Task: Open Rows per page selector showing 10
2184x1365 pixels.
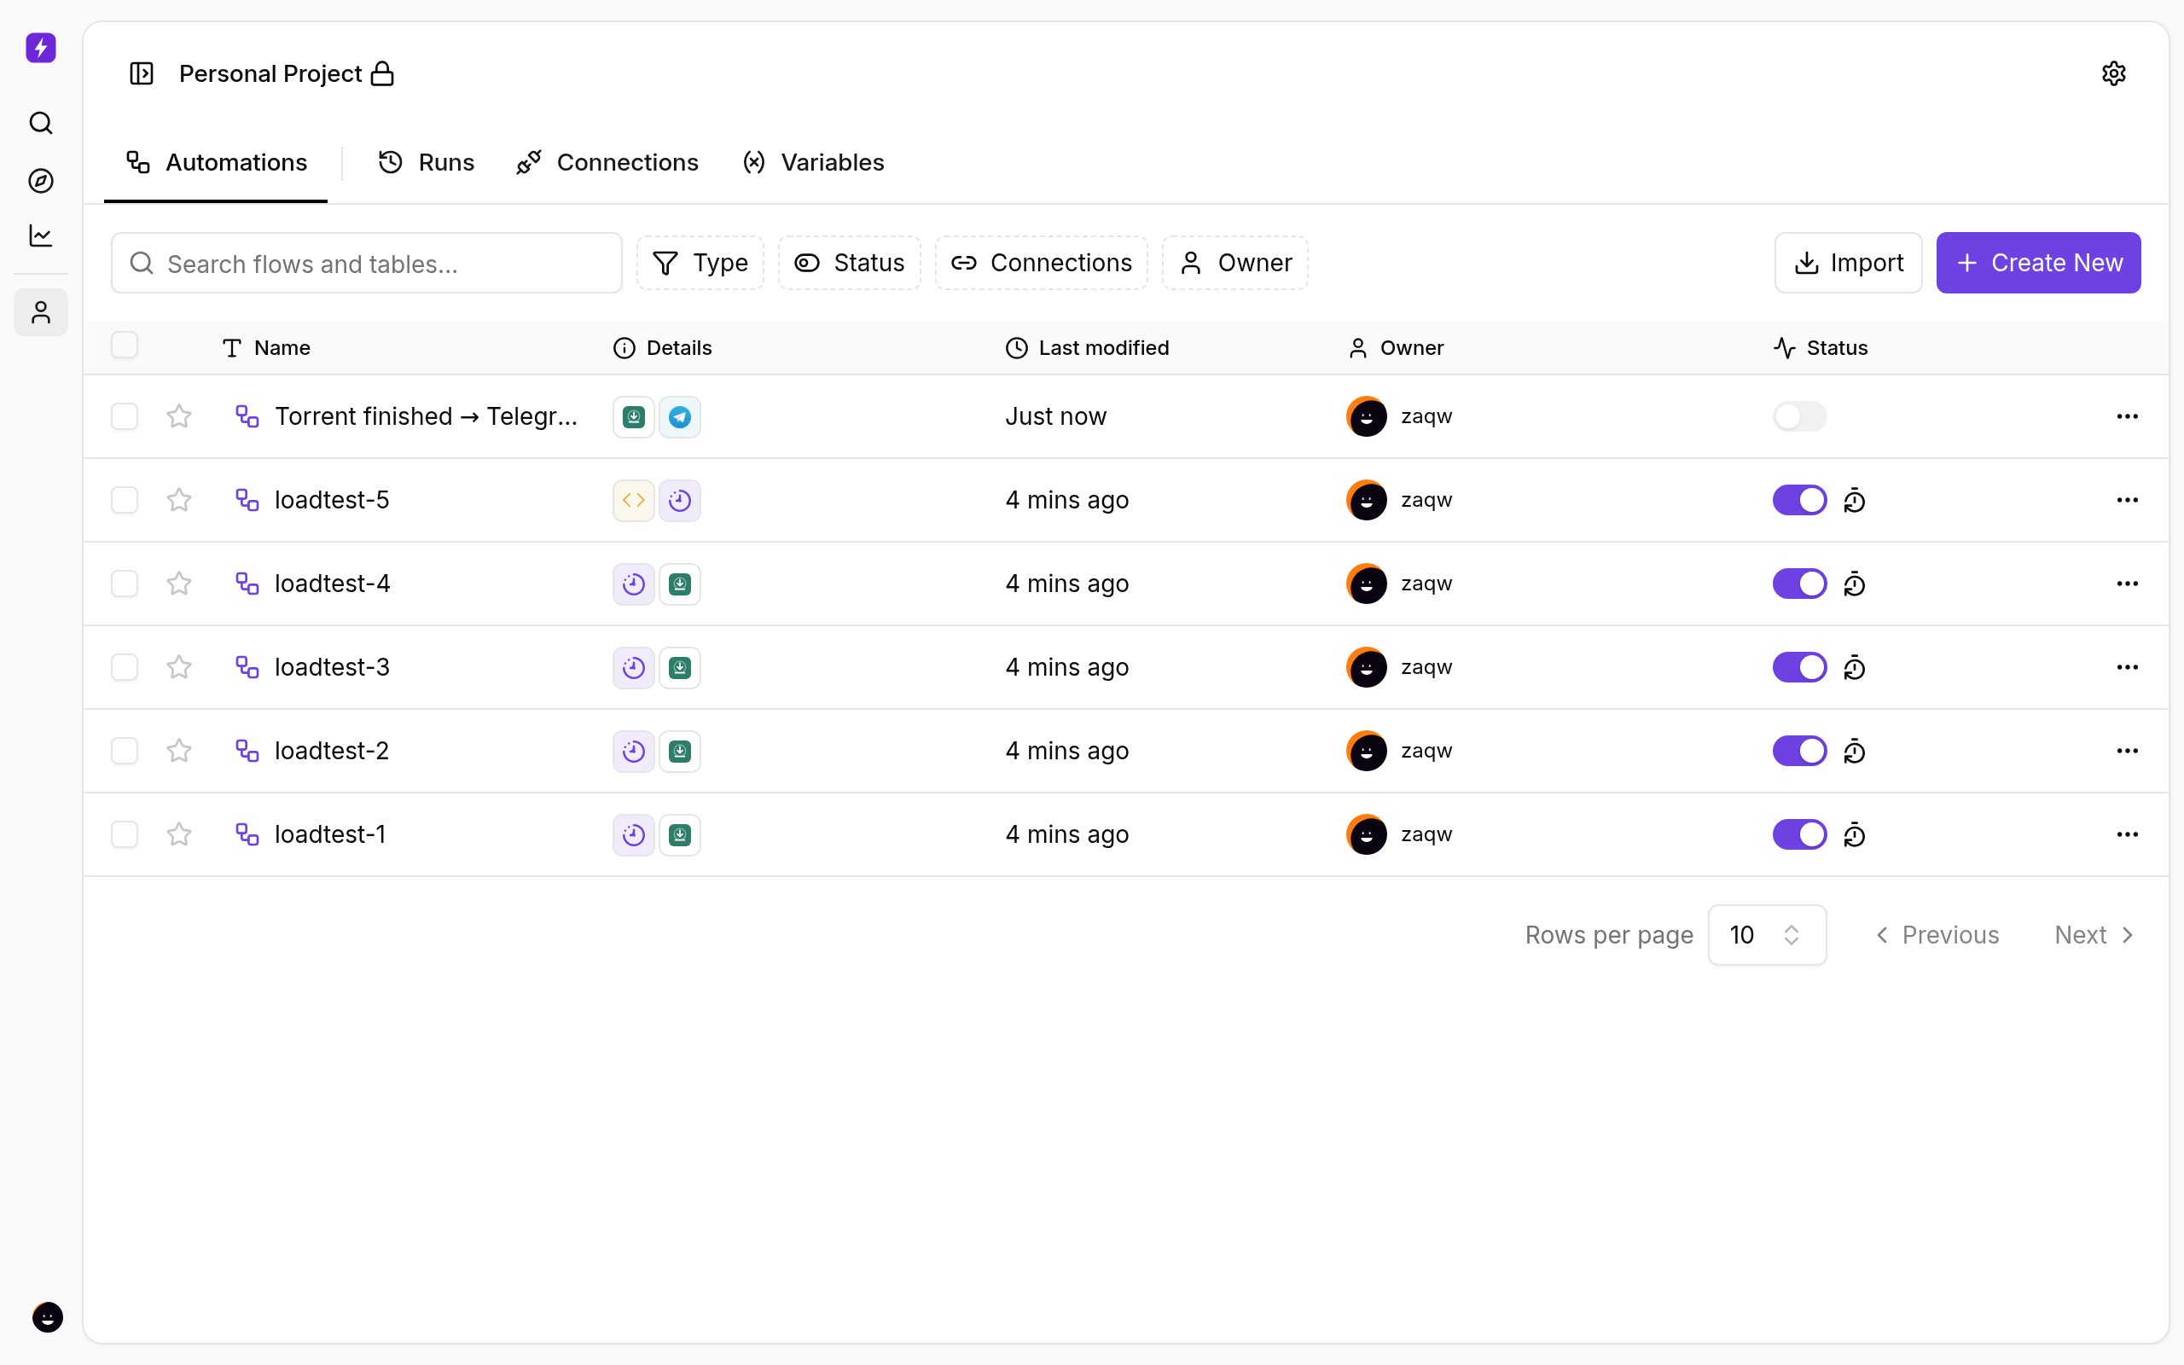Action: (1767, 934)
